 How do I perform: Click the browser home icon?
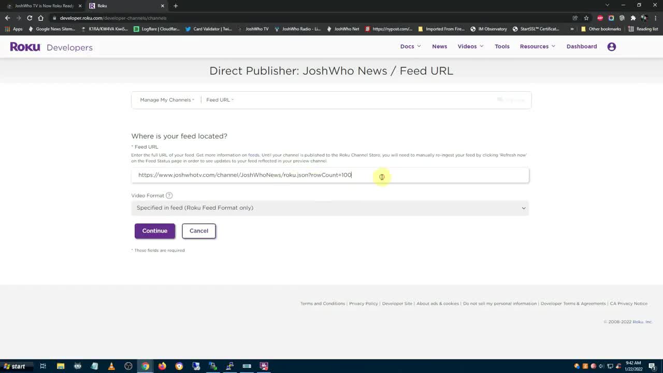point(41,18)
